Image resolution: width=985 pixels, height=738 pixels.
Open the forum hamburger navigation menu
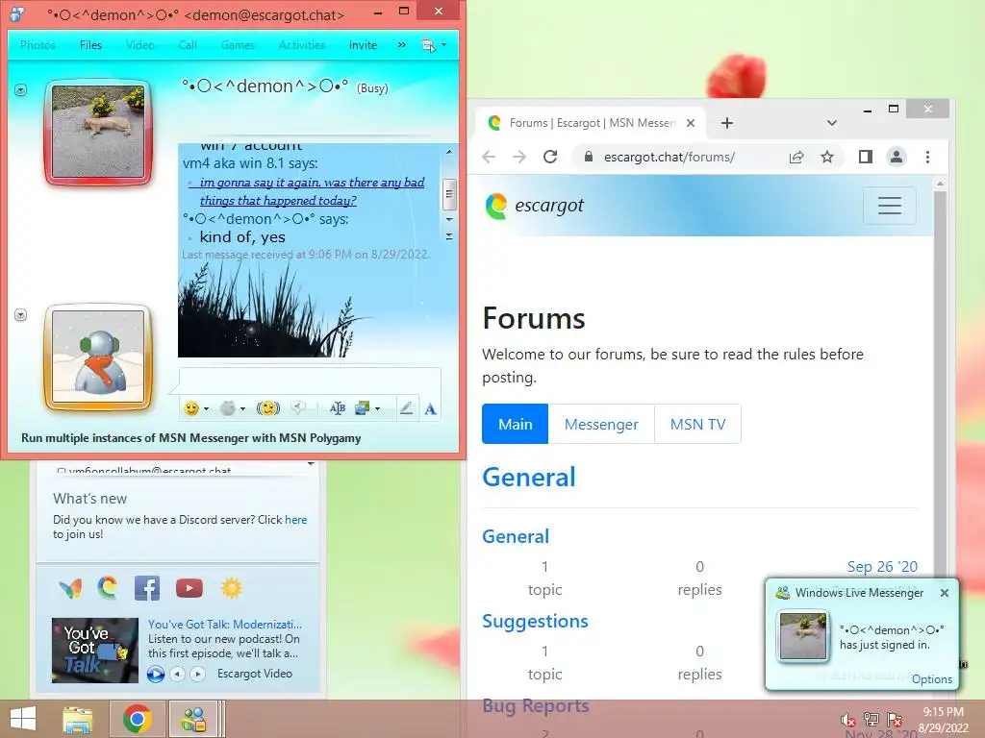coord(890,206)
